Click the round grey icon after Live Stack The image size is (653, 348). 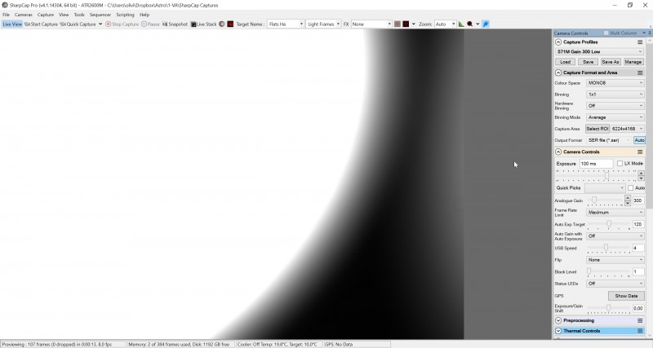[x=222, y=24]
